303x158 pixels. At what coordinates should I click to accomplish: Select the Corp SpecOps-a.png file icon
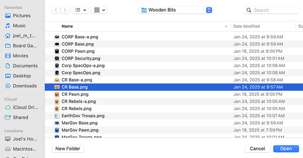tap(57, 65)
